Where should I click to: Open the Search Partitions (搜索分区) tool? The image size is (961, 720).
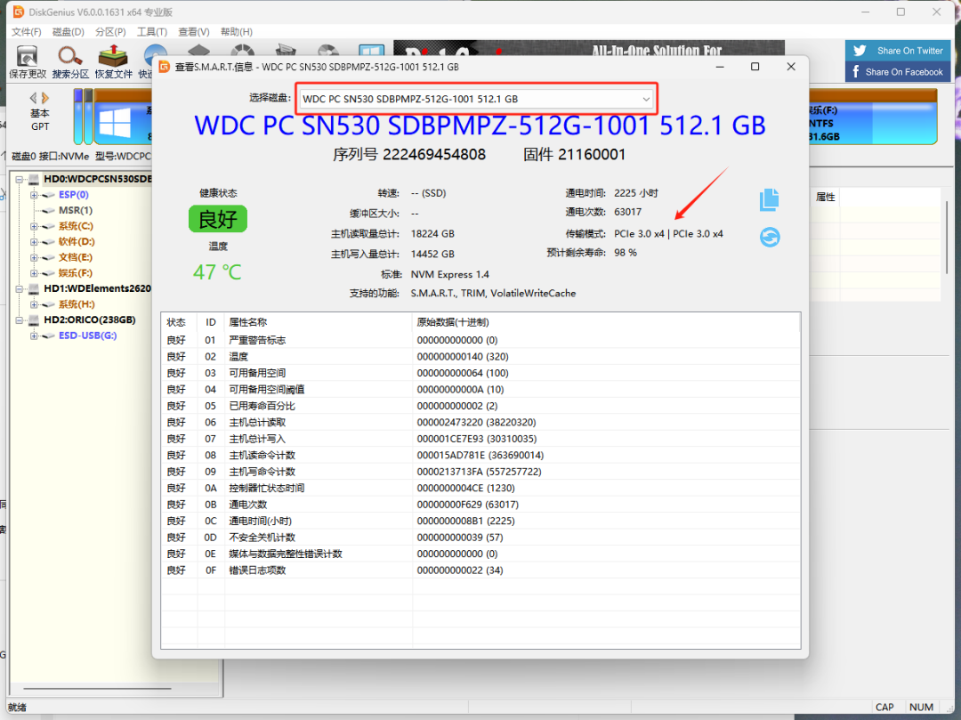tap(70, 56)
